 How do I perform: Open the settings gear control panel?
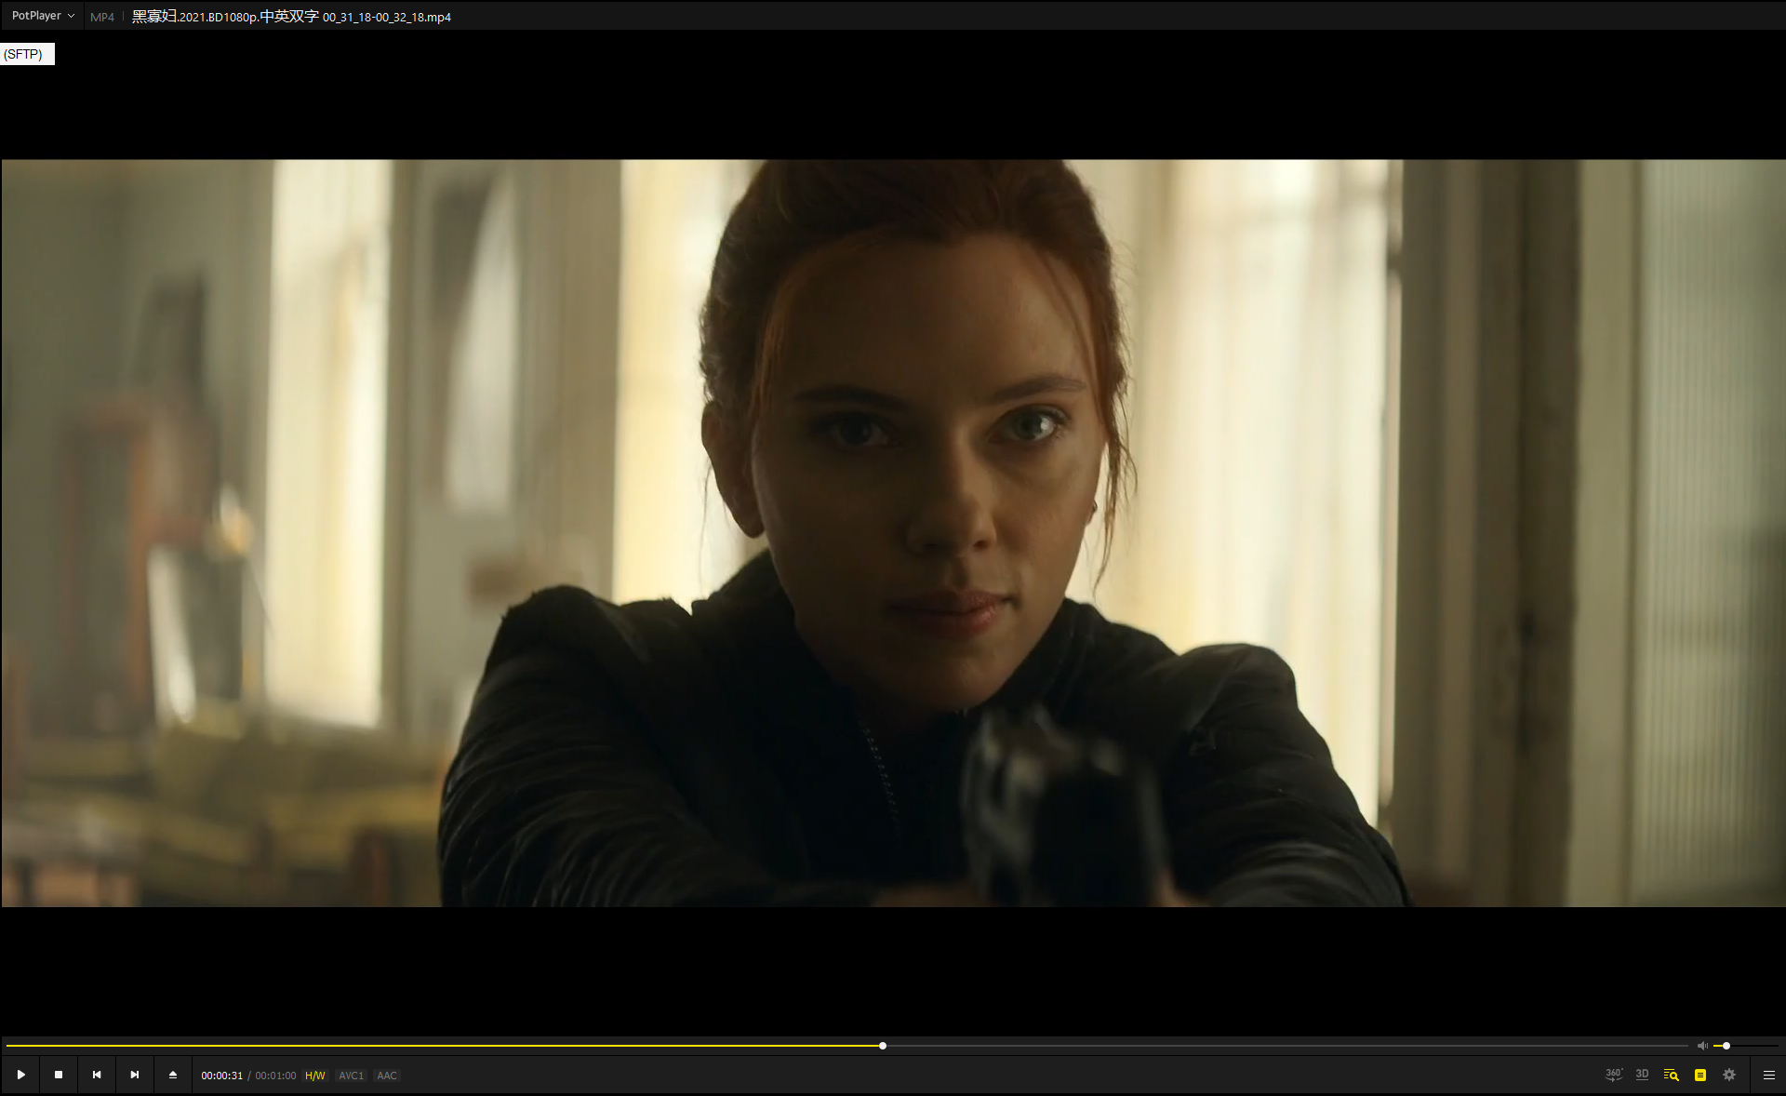coord(1729,1075)
